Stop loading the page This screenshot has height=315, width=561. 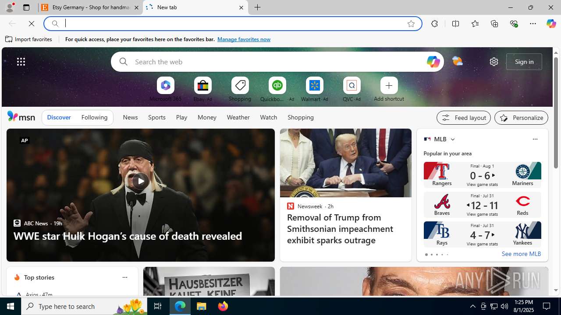pyautogui.click(x=31, y=24)
